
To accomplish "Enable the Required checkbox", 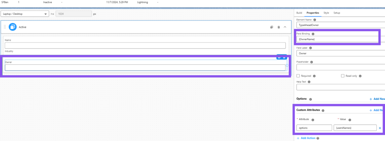I will (x=298, y=76).
